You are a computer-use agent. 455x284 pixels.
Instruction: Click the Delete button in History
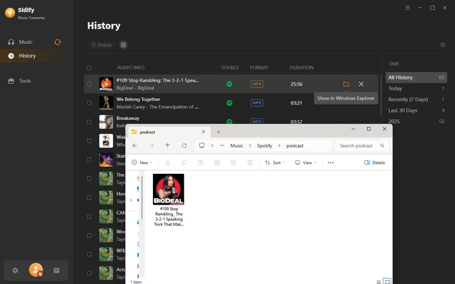[x=102, y=45]
